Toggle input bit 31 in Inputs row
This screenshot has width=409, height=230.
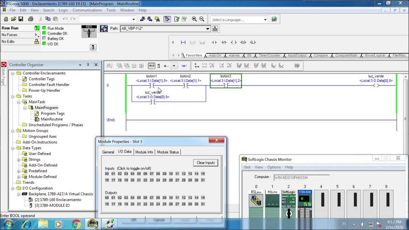point(203,180)
